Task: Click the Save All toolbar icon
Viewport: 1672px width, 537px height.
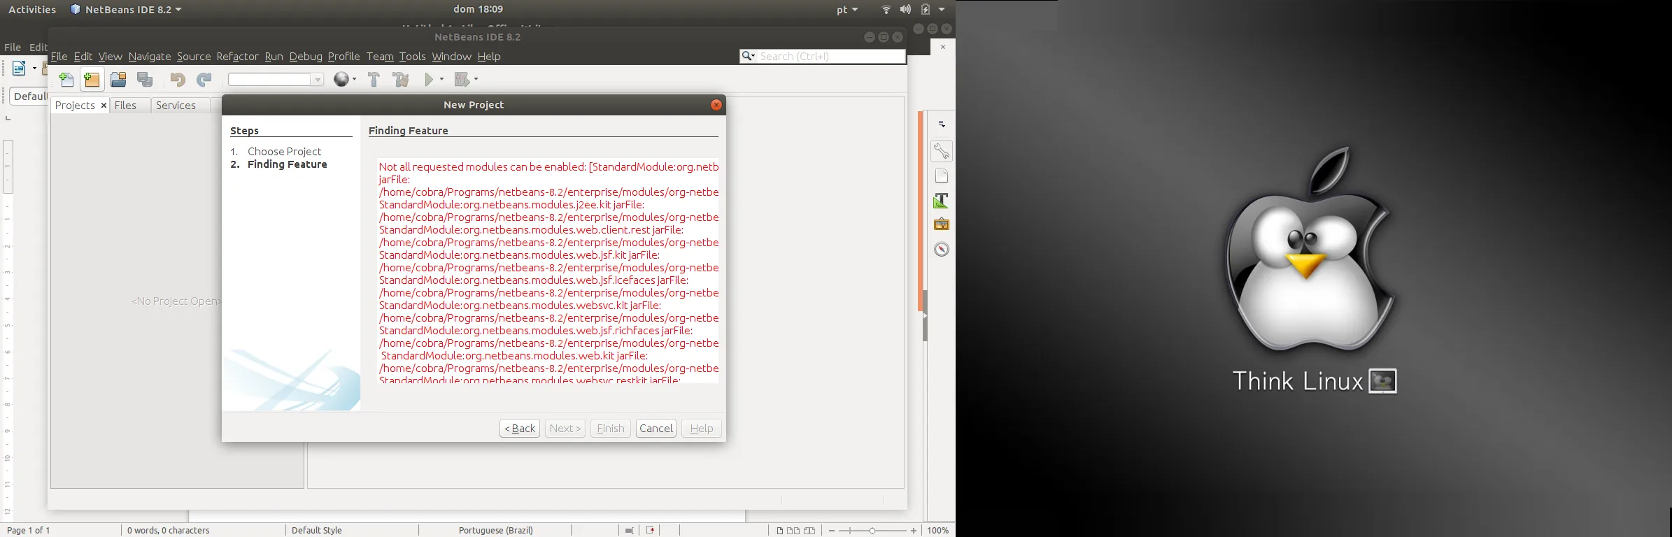Action: tap(145, 80)
